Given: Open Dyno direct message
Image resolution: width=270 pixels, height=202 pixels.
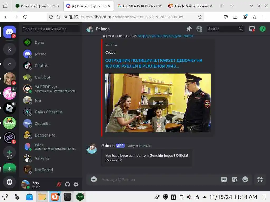Looking at the screenshot, I should coord(51,42).
